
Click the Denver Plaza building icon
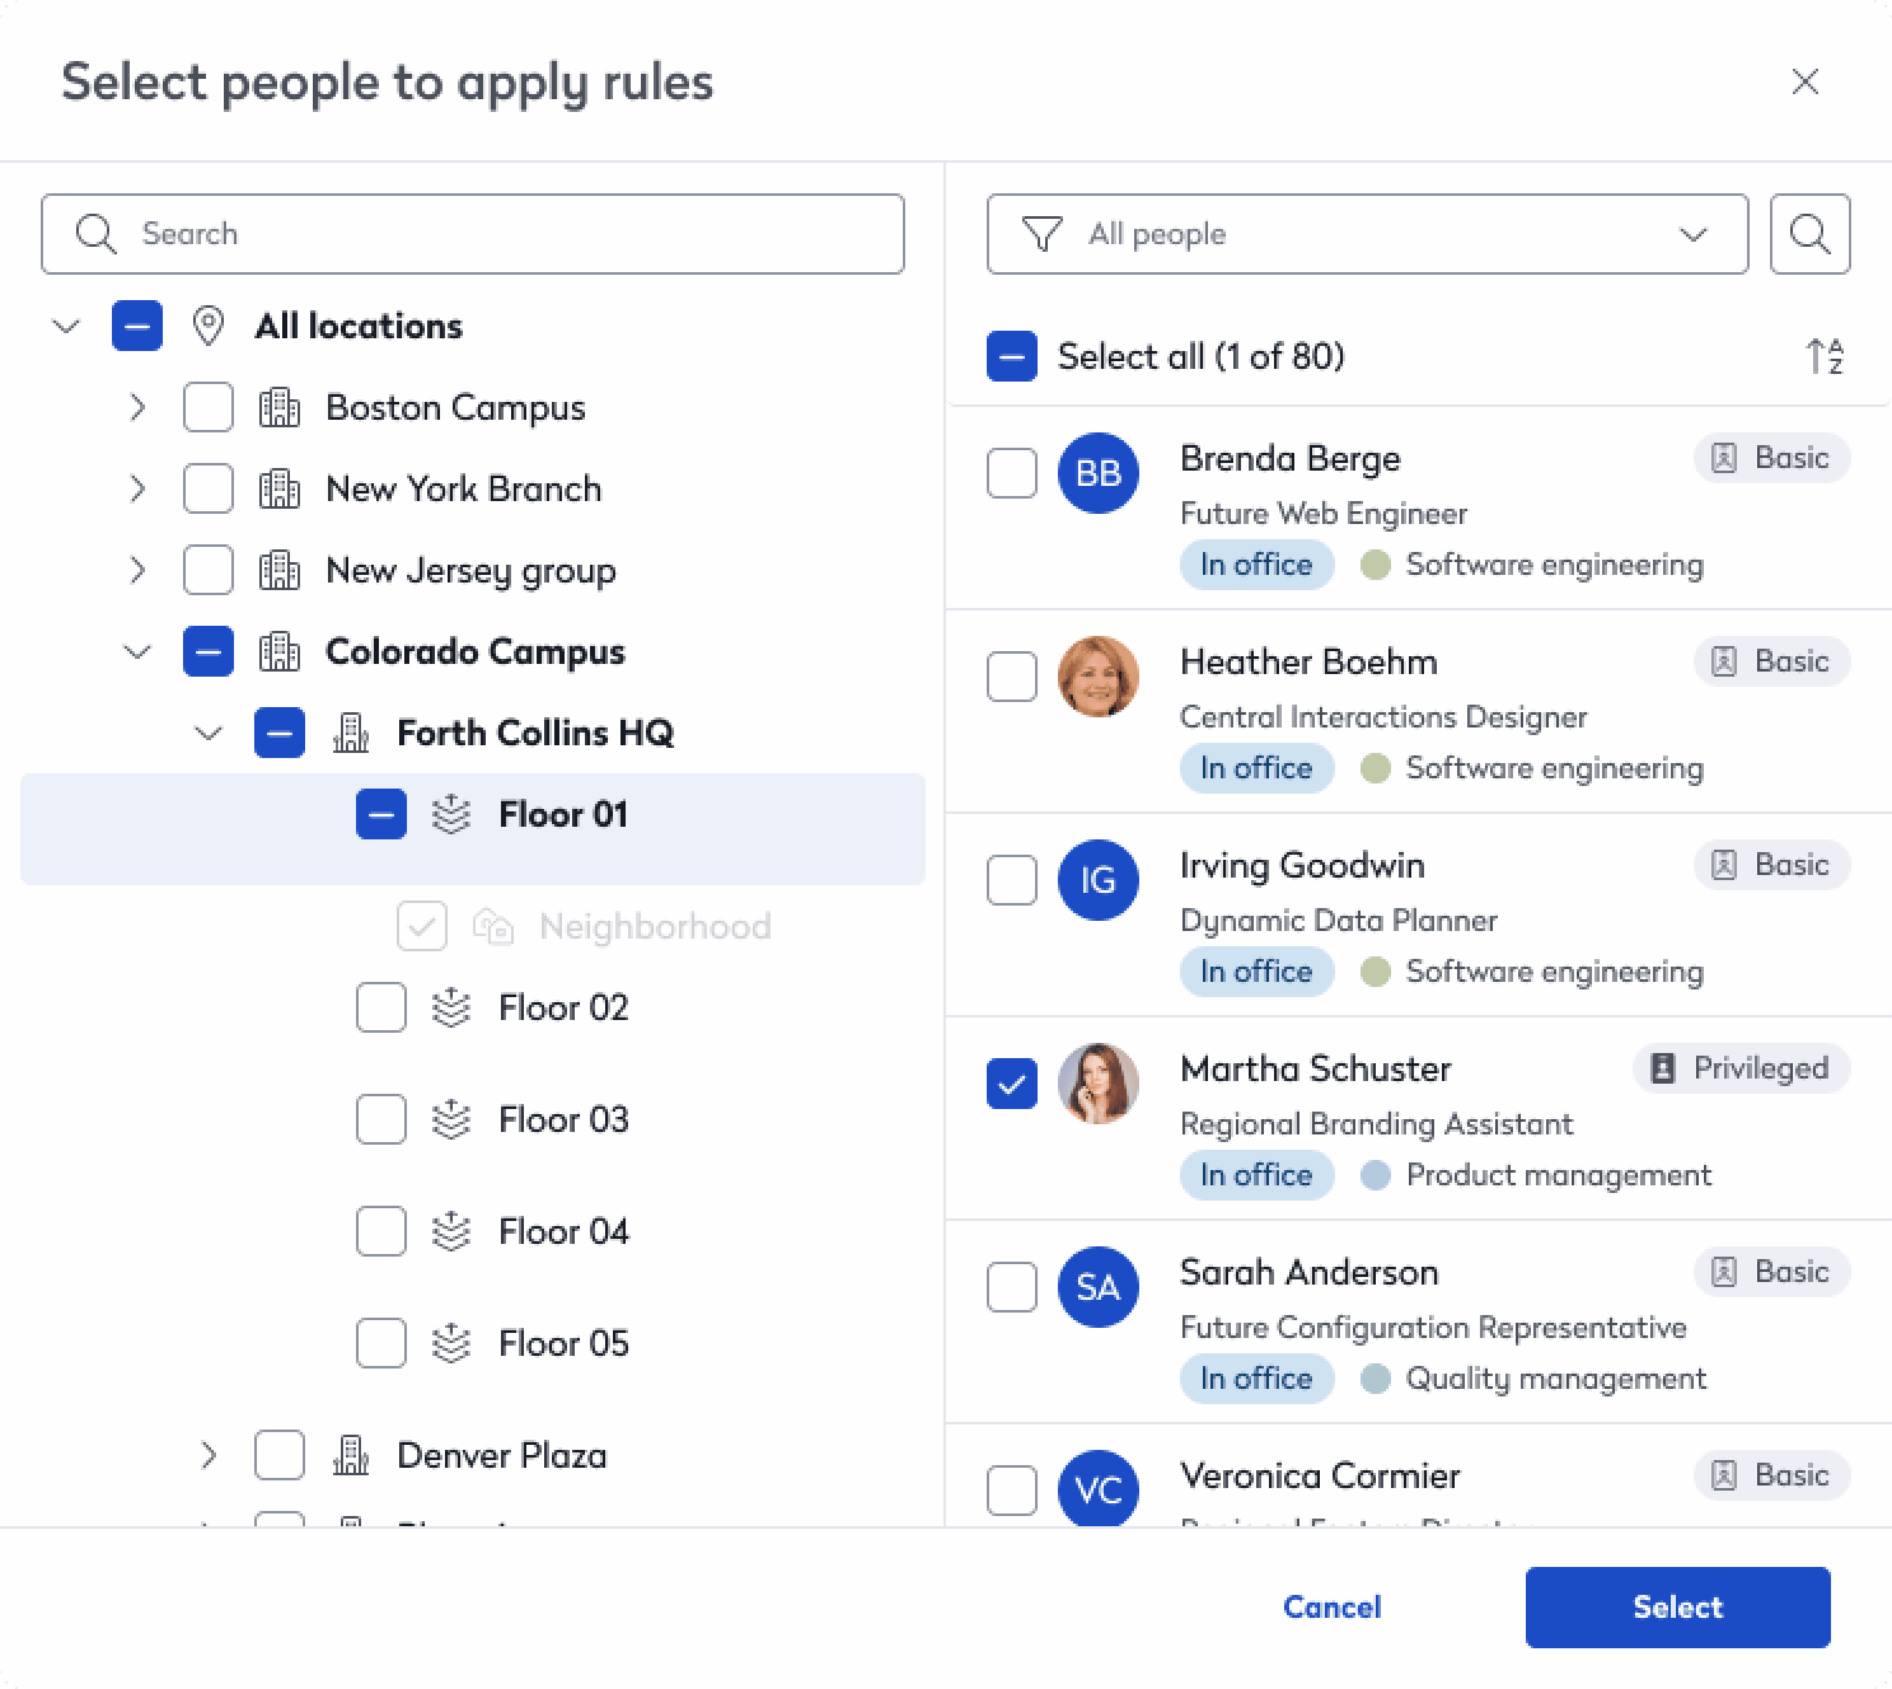point(351,1455)
